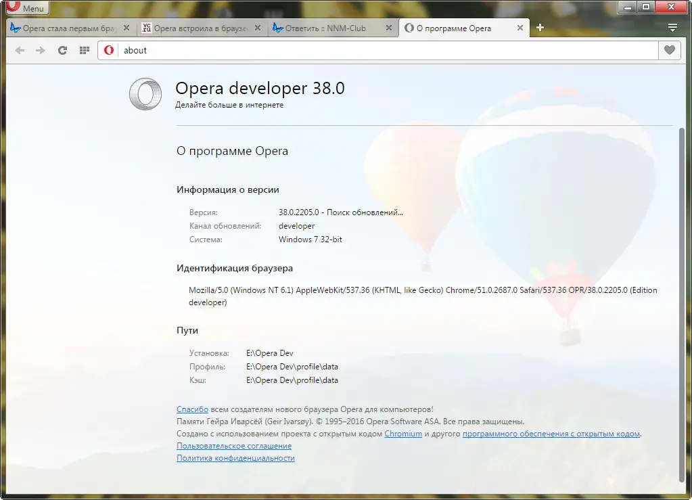Maximize the Opera window

pos(645,7)
